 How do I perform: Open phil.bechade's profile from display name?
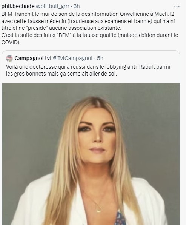[18, 6]
